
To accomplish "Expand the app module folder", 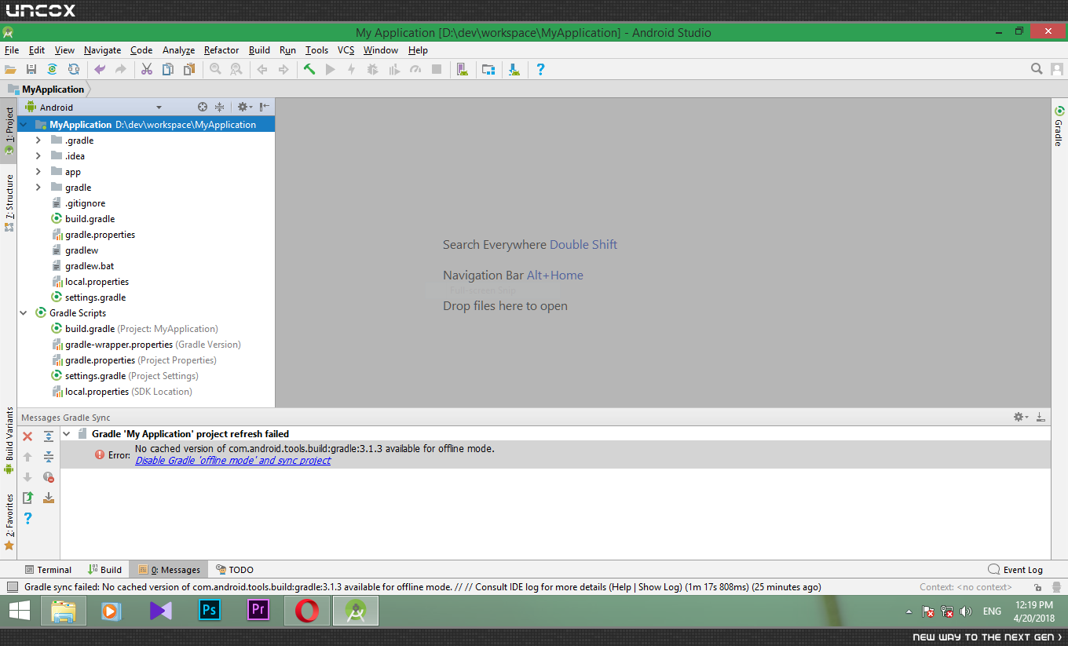I will [x=38, y=172].
